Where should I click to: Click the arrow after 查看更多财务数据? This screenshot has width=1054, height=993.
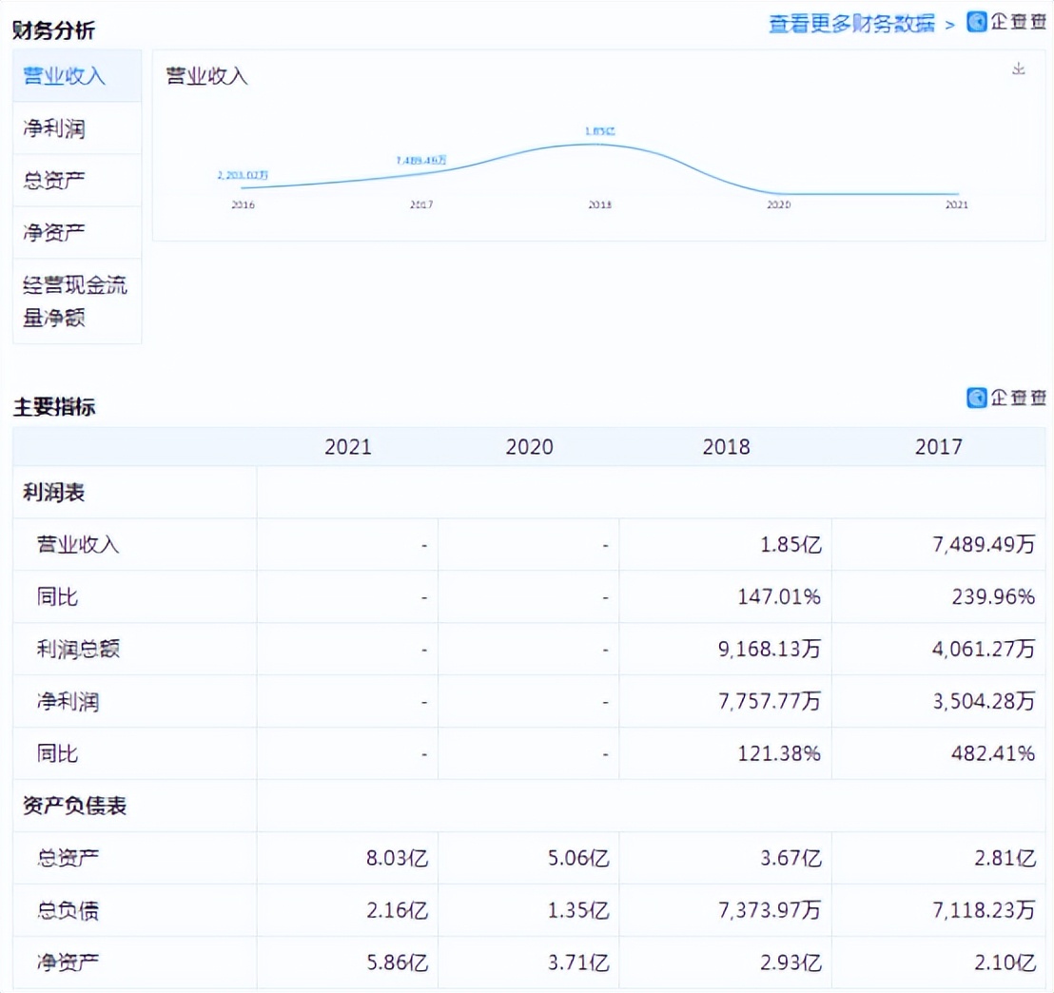pyautogui.click(x=949, y=24)
